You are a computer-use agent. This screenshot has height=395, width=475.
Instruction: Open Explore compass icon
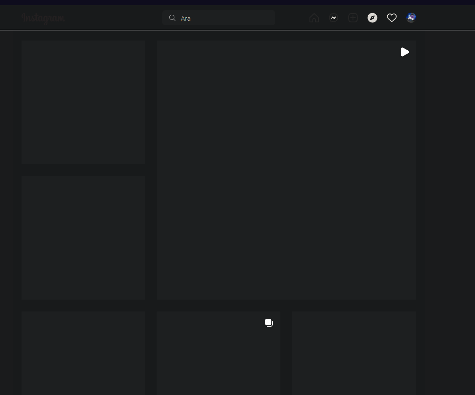(372, 18)
